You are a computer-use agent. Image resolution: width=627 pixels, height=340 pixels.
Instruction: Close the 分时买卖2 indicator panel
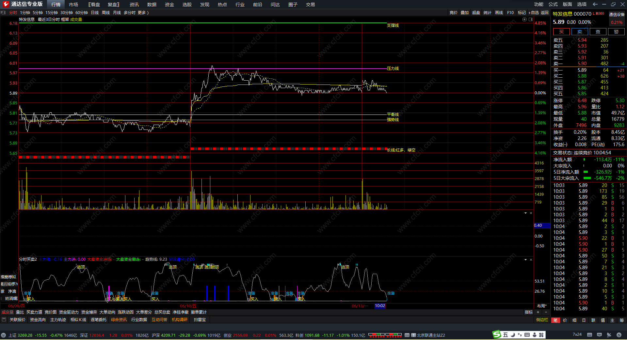(531, 260)
